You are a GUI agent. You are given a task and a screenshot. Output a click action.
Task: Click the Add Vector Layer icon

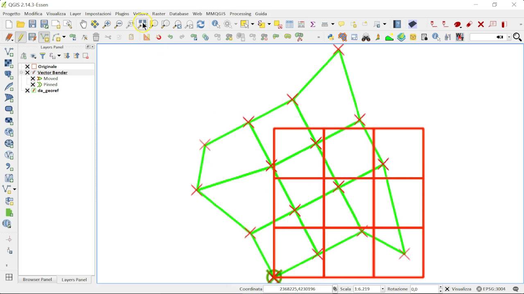(x=9, y=52)
